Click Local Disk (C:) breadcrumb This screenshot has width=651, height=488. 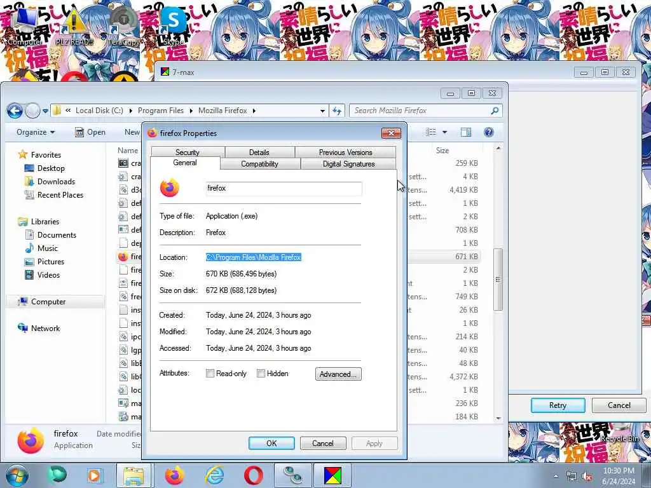click(99, 111)
